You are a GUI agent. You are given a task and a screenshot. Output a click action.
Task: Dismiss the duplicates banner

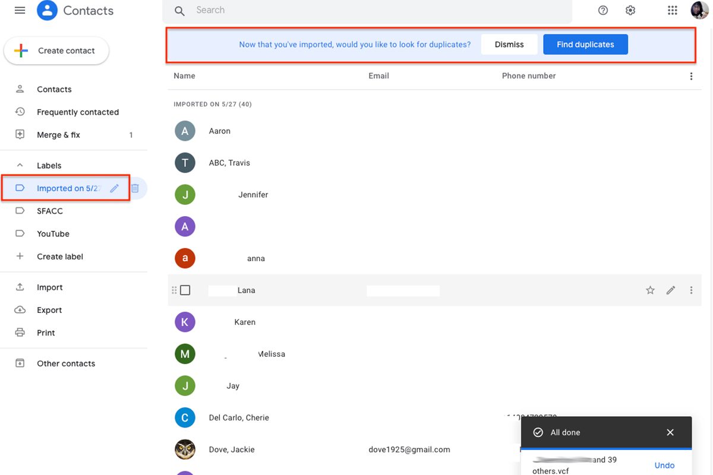point(509,45)
